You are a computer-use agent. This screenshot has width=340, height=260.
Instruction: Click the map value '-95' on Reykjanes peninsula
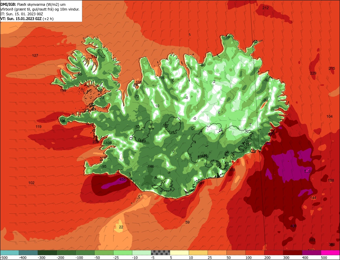[x=103, y=166]
